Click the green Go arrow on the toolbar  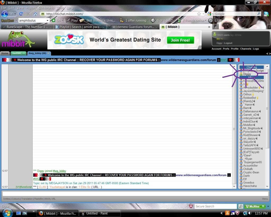[x=53, y=20]
